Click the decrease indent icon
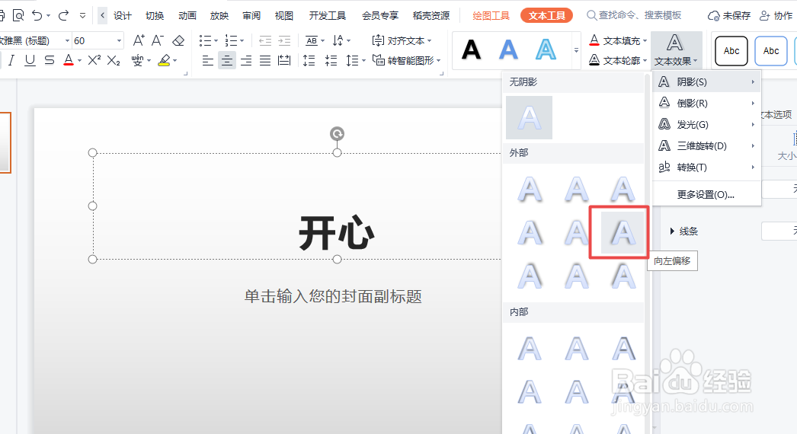Image resolution: width=797 pixels, height=434 pixels. [265, 40]
